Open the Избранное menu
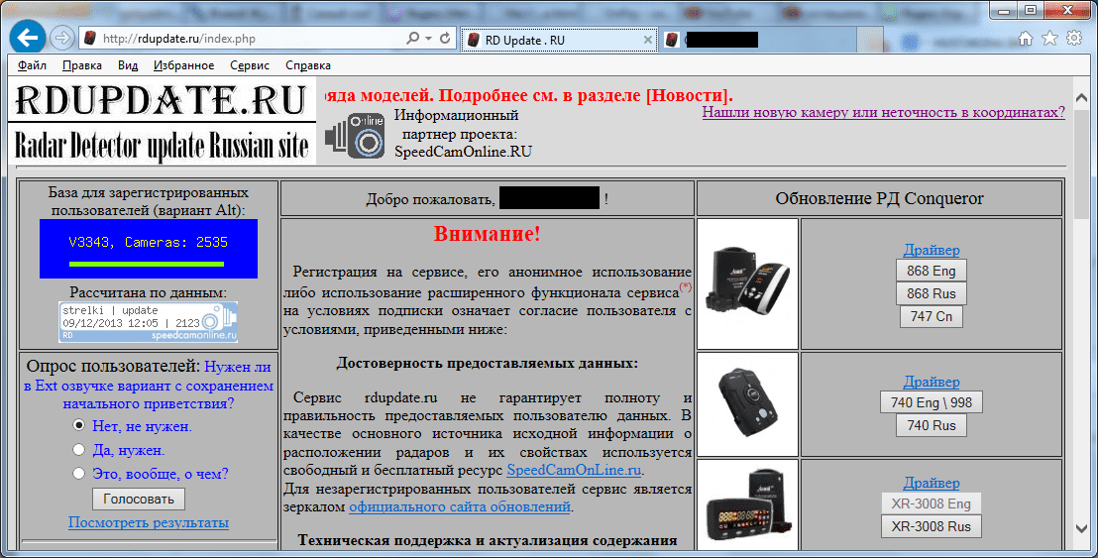 click(x=184, y=65)
